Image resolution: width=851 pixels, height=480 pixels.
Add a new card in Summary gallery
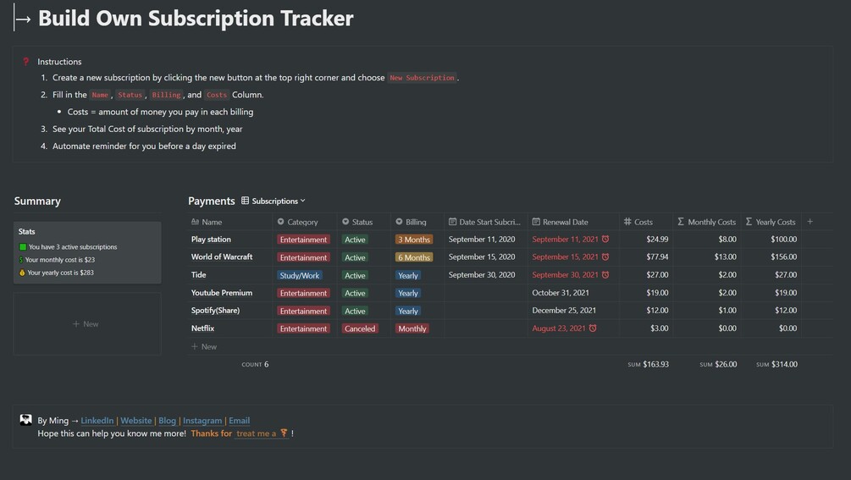[x=87, y=323]
